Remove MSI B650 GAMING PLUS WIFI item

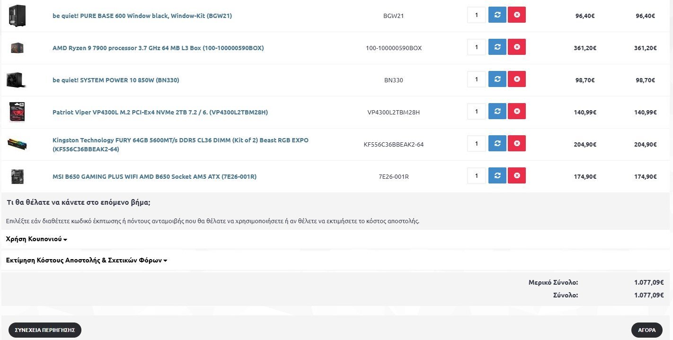tap(517, 175)
